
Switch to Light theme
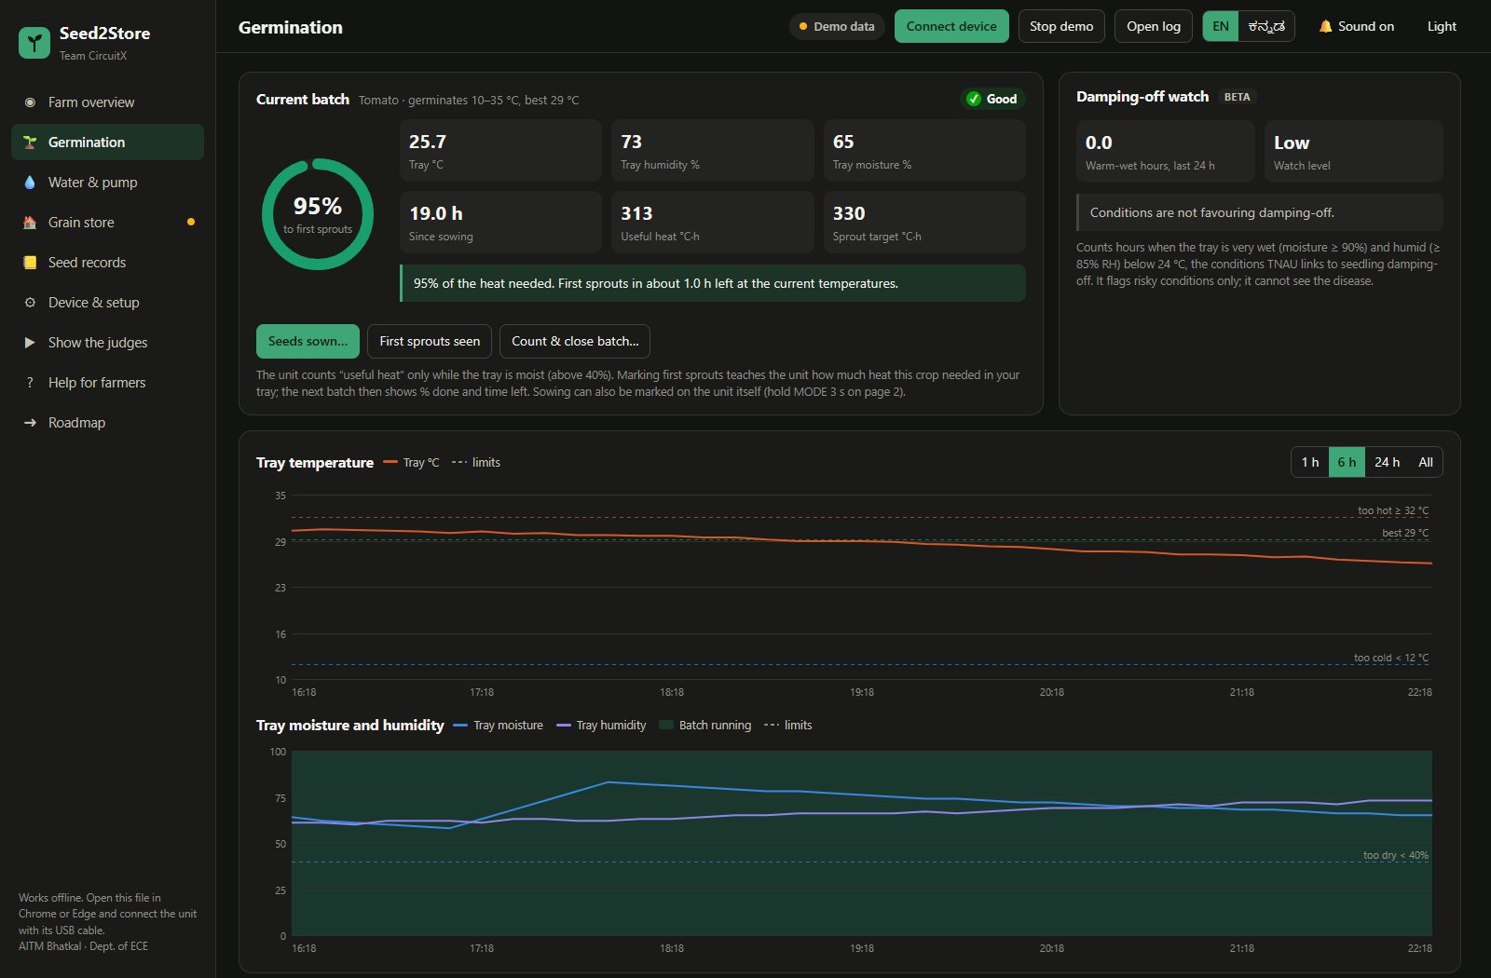1442,26
